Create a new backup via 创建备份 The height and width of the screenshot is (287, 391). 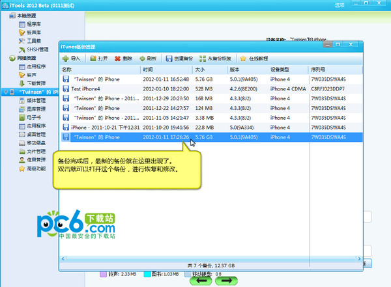point(179,59)
